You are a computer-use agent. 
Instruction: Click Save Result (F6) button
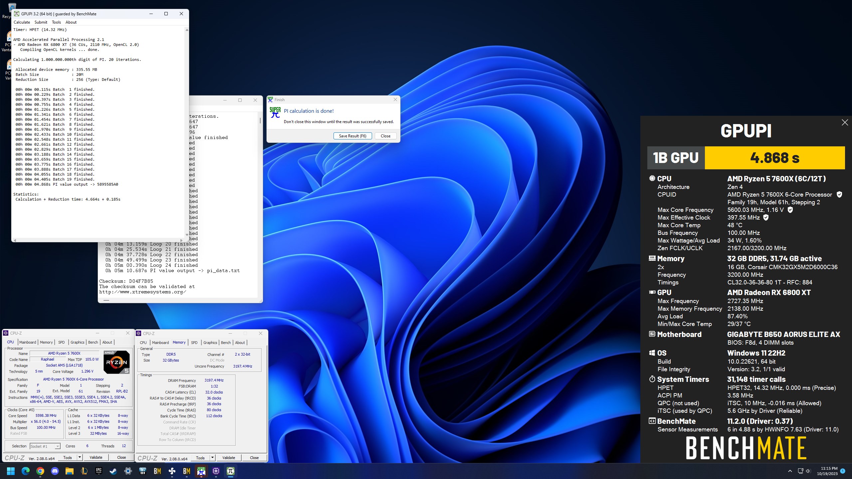point(352,136)
